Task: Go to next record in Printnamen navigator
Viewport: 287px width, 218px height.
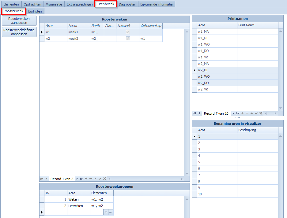Action: (x=233, y=113)
